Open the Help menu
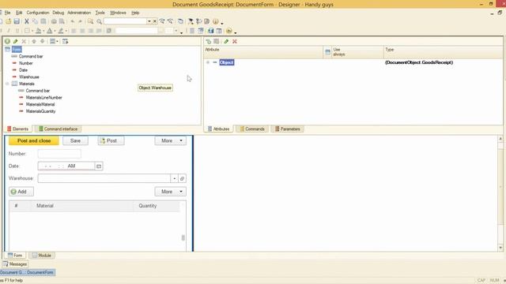The height and width of the screenshot is (284, 506). [135, 13]
